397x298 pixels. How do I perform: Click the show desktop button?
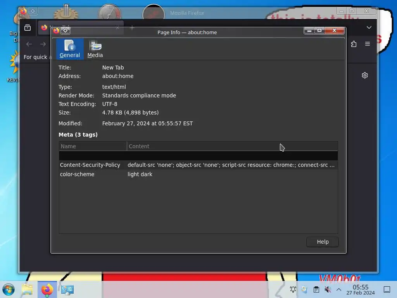coord(387,289)
